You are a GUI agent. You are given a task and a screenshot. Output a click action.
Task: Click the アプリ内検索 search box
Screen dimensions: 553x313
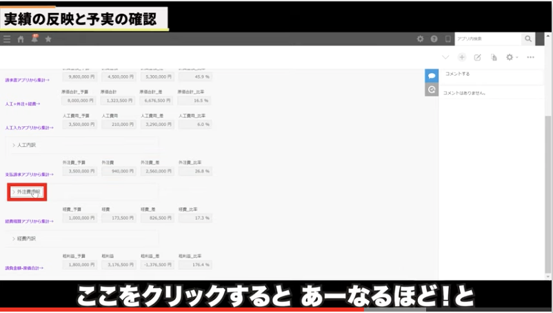click(x=487, y=39)
